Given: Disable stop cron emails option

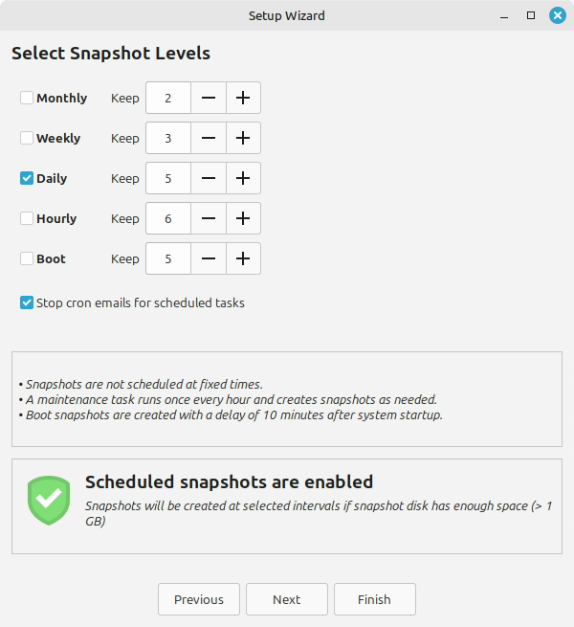Looking at the screenshot, I should pyautogui.click(x=27, y=302).
